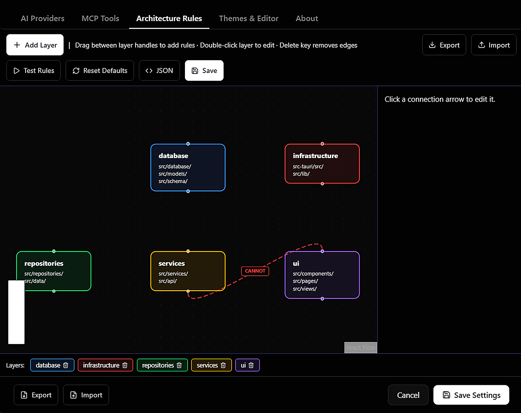Click the React Flow attribution link

click(x=361, y=348)
